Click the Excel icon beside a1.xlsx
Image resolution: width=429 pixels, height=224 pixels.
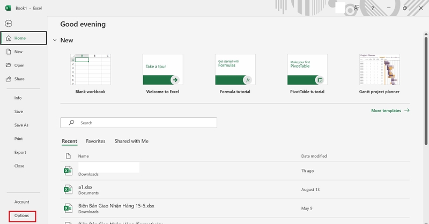point(68,189)
